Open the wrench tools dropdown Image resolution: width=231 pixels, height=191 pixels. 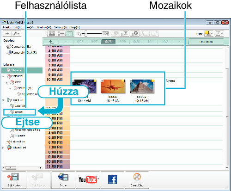pos(16,34)
